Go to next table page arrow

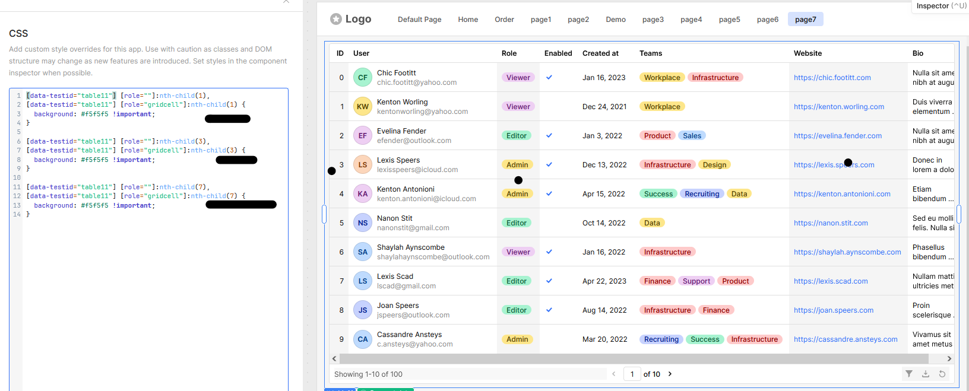(x=670, y=374)
